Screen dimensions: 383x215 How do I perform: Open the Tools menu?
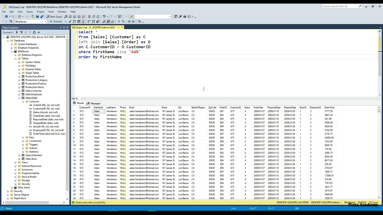(x=51, y=12)
